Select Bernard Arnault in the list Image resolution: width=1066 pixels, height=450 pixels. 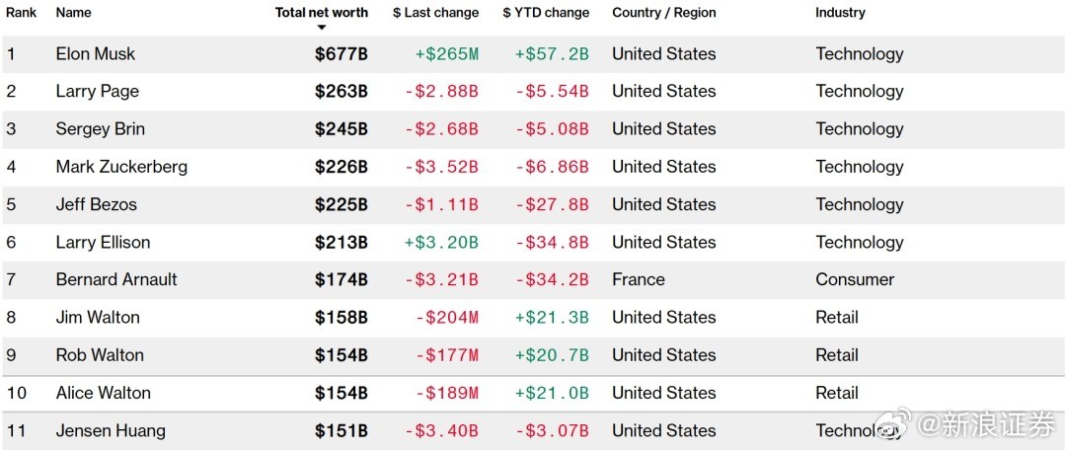116,279
